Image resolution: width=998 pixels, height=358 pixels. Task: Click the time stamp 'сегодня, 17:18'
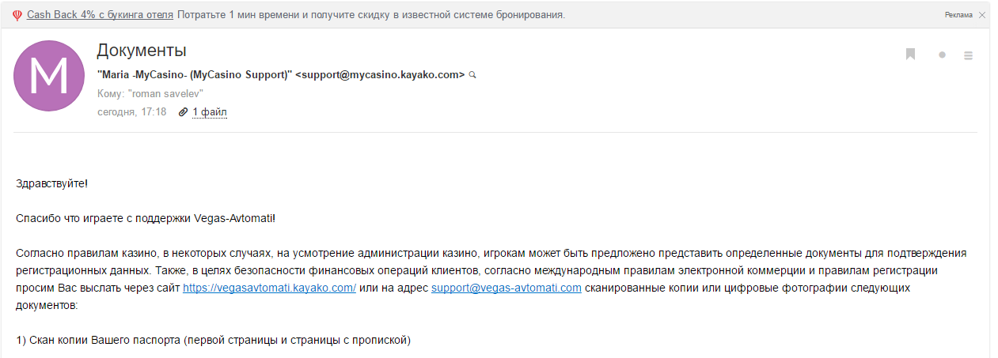(x=131, y=112)
